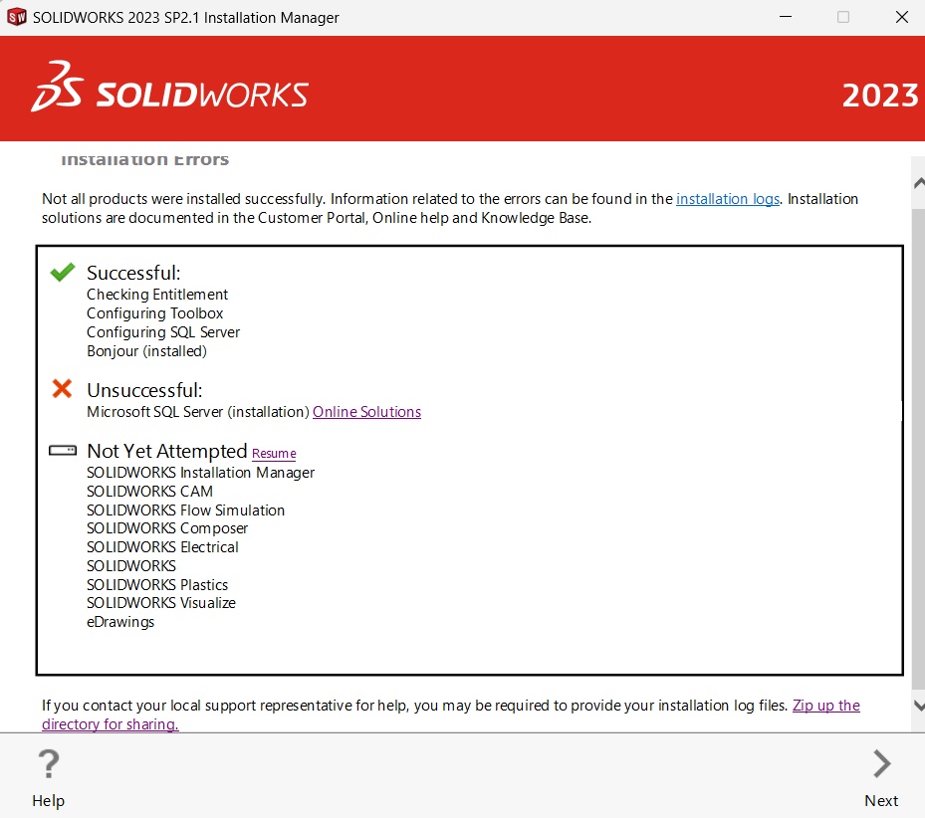Select the Bonjour (installed) entry
The image size is (925, 818).
(x=147, y=351)
